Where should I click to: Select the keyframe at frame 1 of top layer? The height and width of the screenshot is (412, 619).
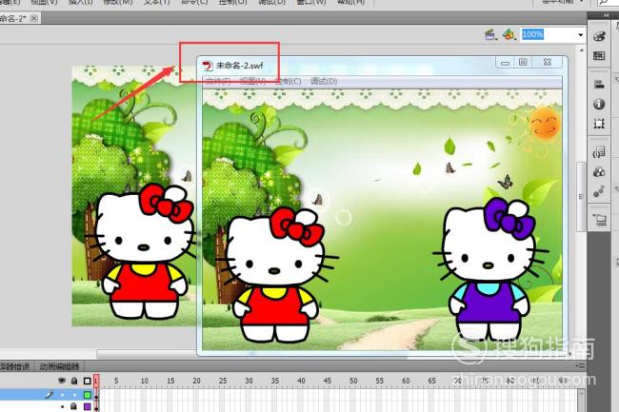[96, 395]
